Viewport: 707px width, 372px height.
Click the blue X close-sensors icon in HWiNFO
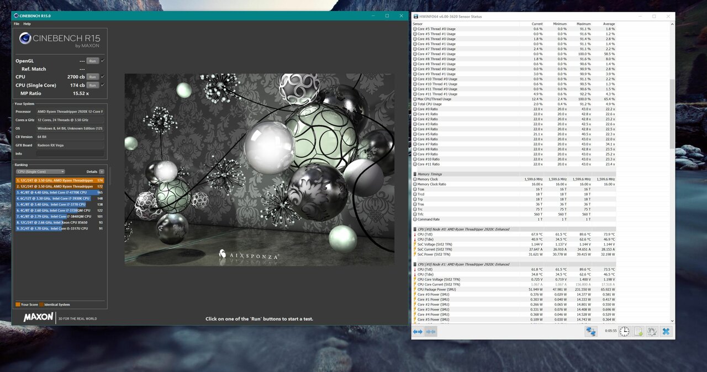click(666, 331)
